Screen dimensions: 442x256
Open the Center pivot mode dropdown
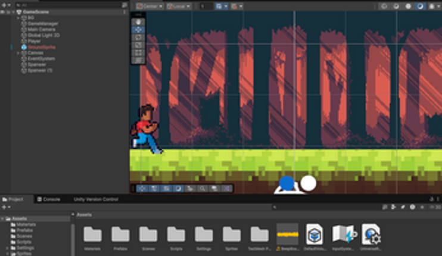click(150, 6)
